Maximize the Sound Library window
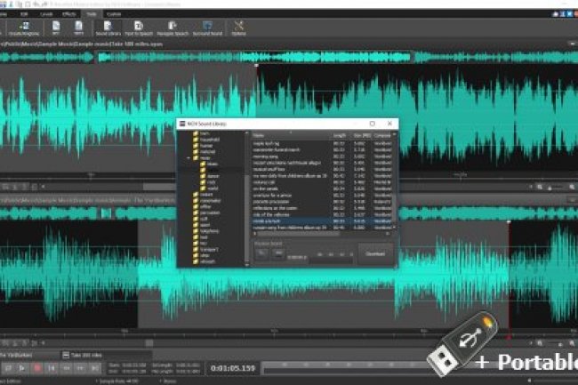578x385 pixels. [373, 124]
